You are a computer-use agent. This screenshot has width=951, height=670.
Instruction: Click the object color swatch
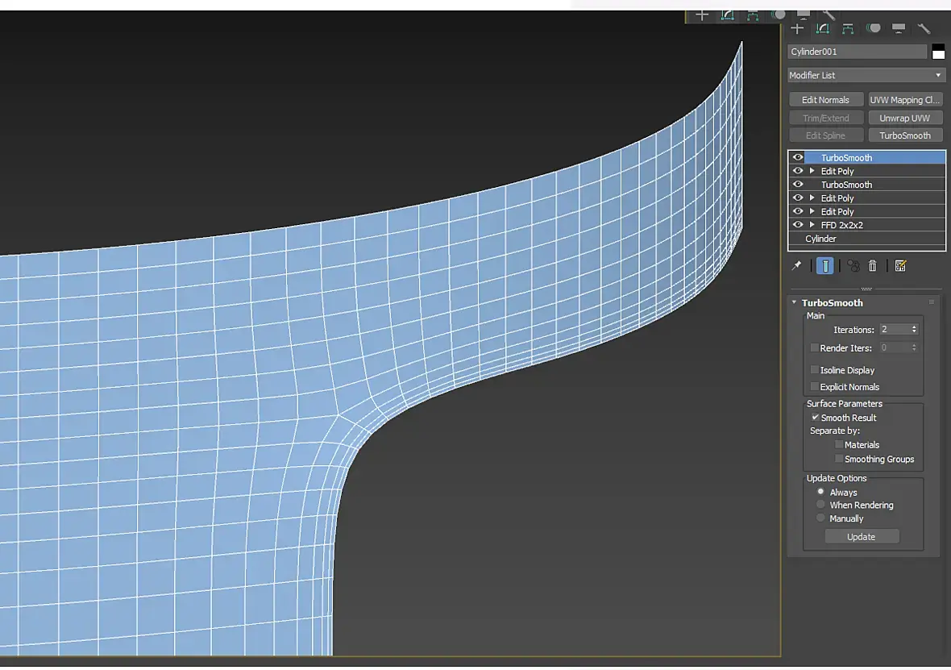point(937,52)
